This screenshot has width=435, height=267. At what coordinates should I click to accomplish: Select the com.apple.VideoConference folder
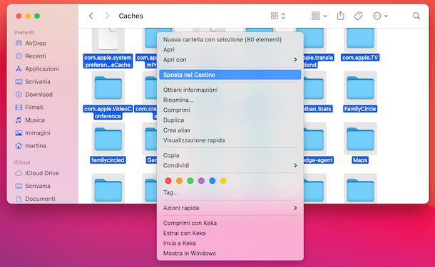108,95
